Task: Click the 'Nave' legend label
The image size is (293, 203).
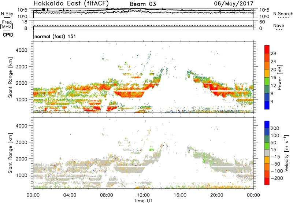Action: (x=279, y=25)
